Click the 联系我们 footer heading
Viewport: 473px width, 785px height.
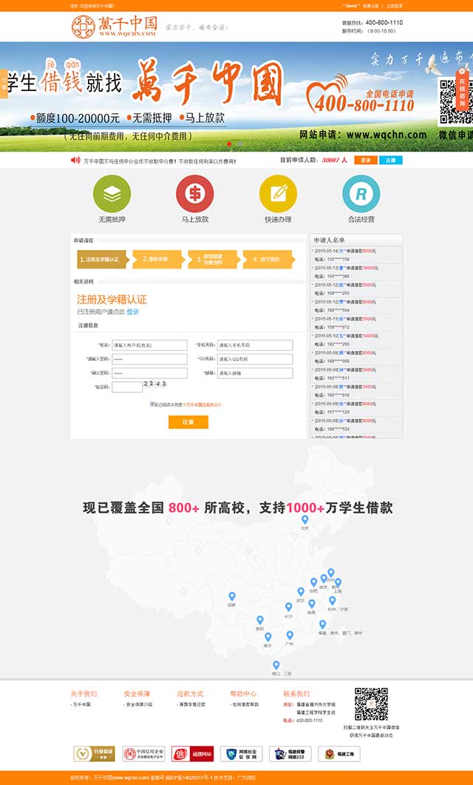tap(296, 694)
